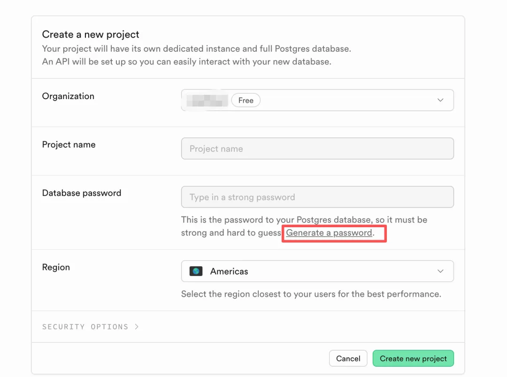Click the Free plan badge
507x377 pixels.
[246, 100]
